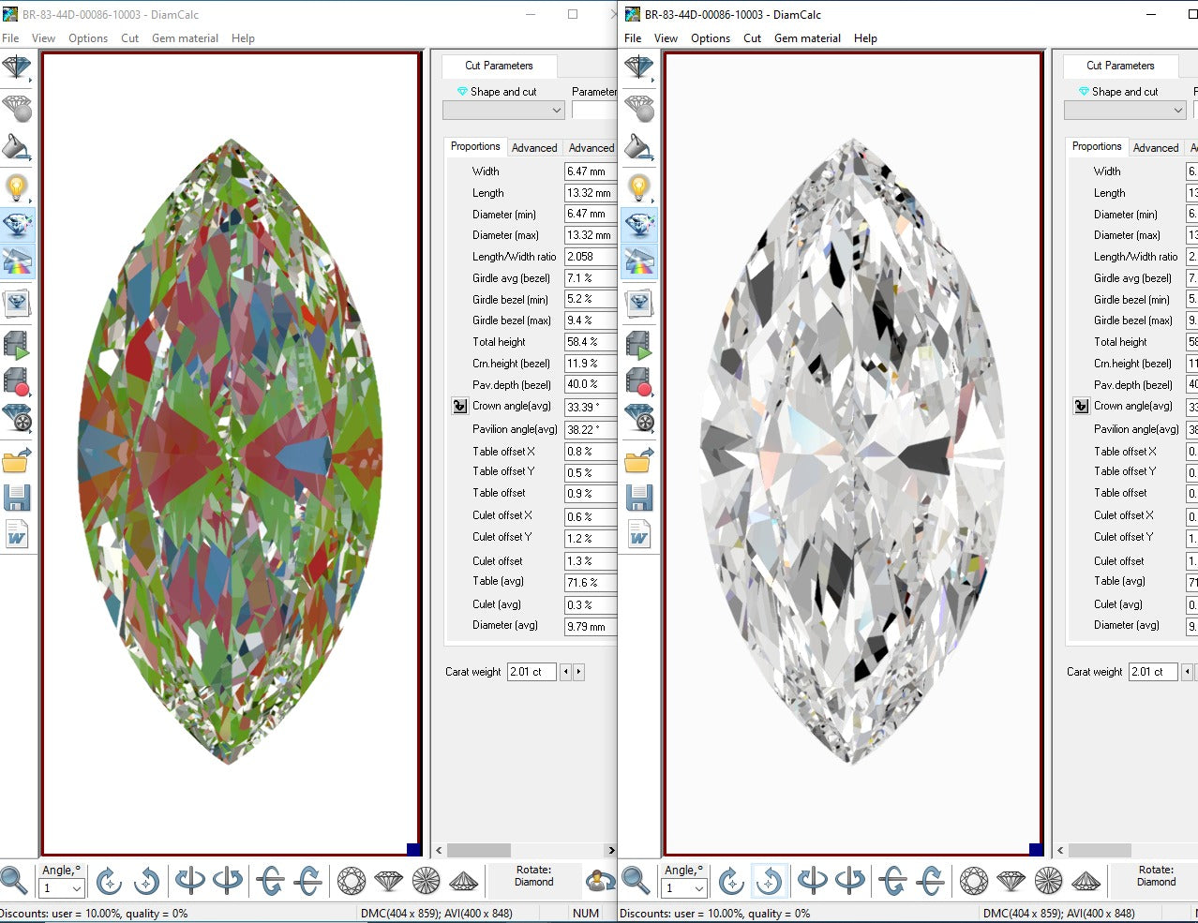Click the Cut Parameters tab, left window
The height and width of the screenshot is (923, 1198).
[499, 66]
